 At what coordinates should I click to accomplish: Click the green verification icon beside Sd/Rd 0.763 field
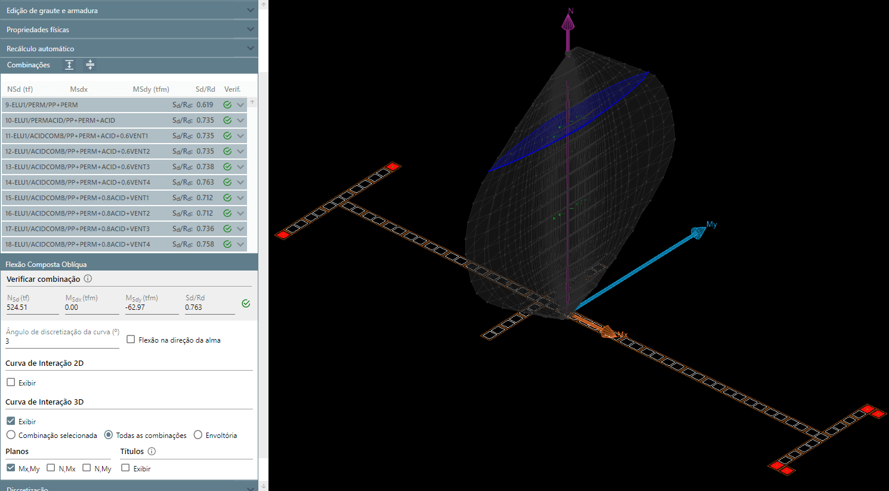pyautogui.click(x=246, y=304)
